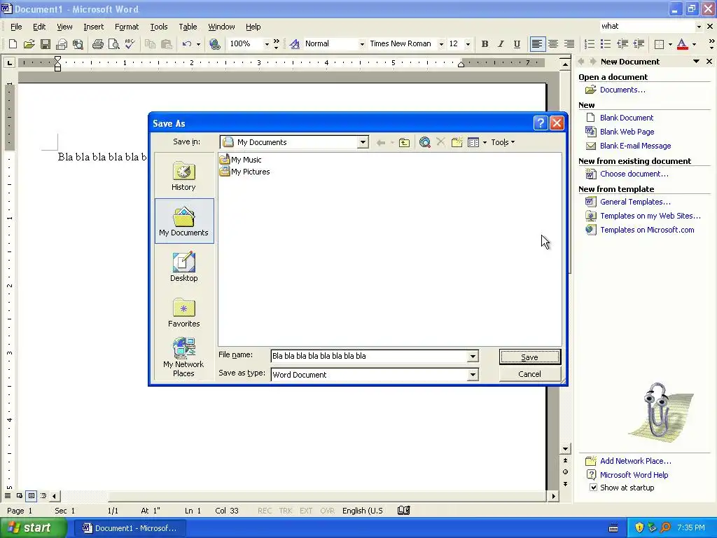This screenshot has height=538, width=717.
Task: Expand the font size 12 dropdown
Action: click(468, 44)
